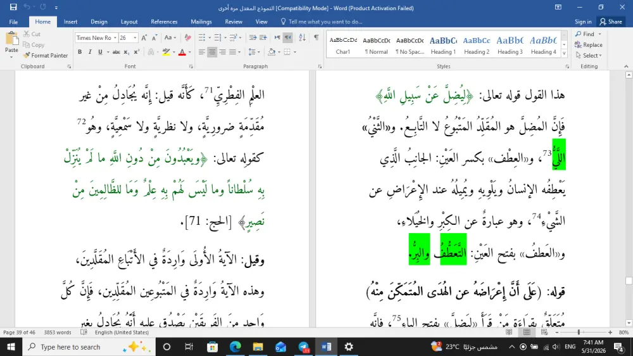Switch to the Layout tab
633x356 pixels.
click(129, 22)
